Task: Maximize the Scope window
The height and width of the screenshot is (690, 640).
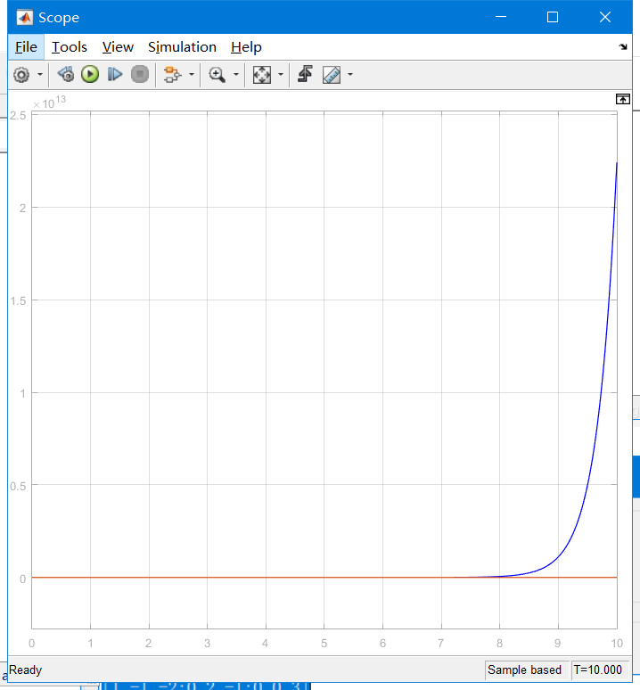Action: 553,17
